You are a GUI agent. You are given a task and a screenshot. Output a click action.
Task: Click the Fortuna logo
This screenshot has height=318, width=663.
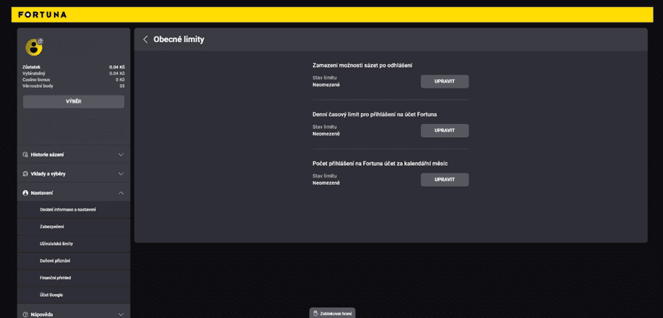(42, 15)
